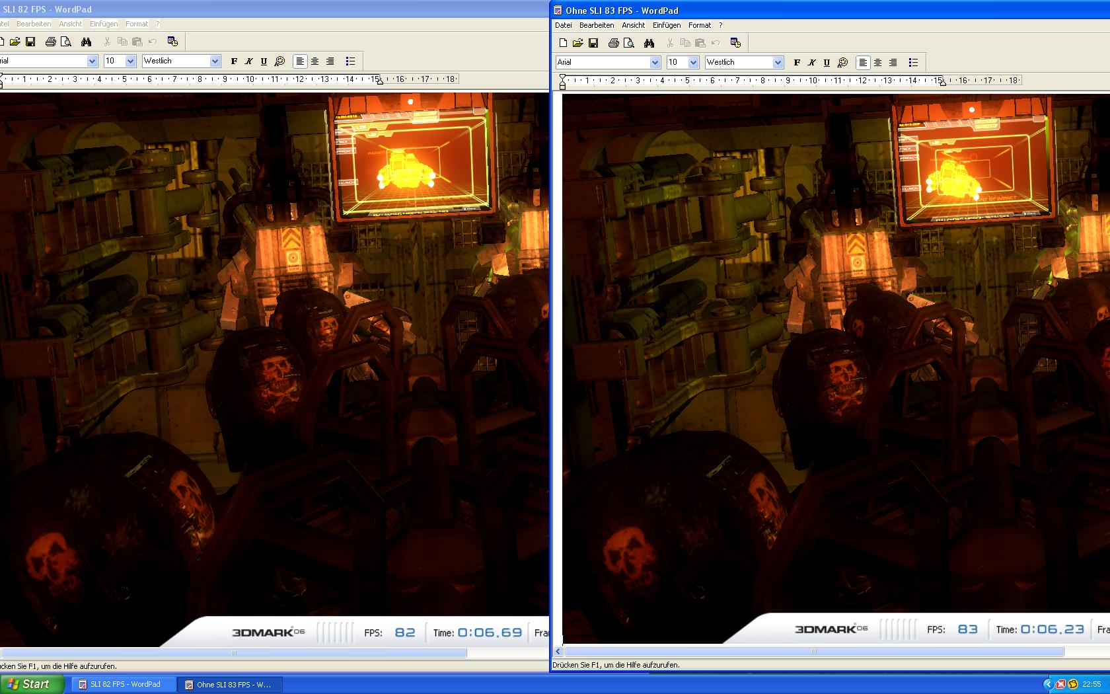Center-align text in Ohne SLI 83 FPS window

tap(878, 62)
